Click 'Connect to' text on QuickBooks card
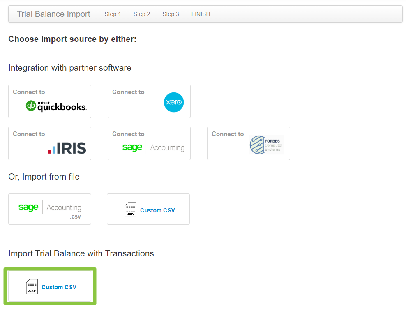406x320 pixels. click(29, 92)
